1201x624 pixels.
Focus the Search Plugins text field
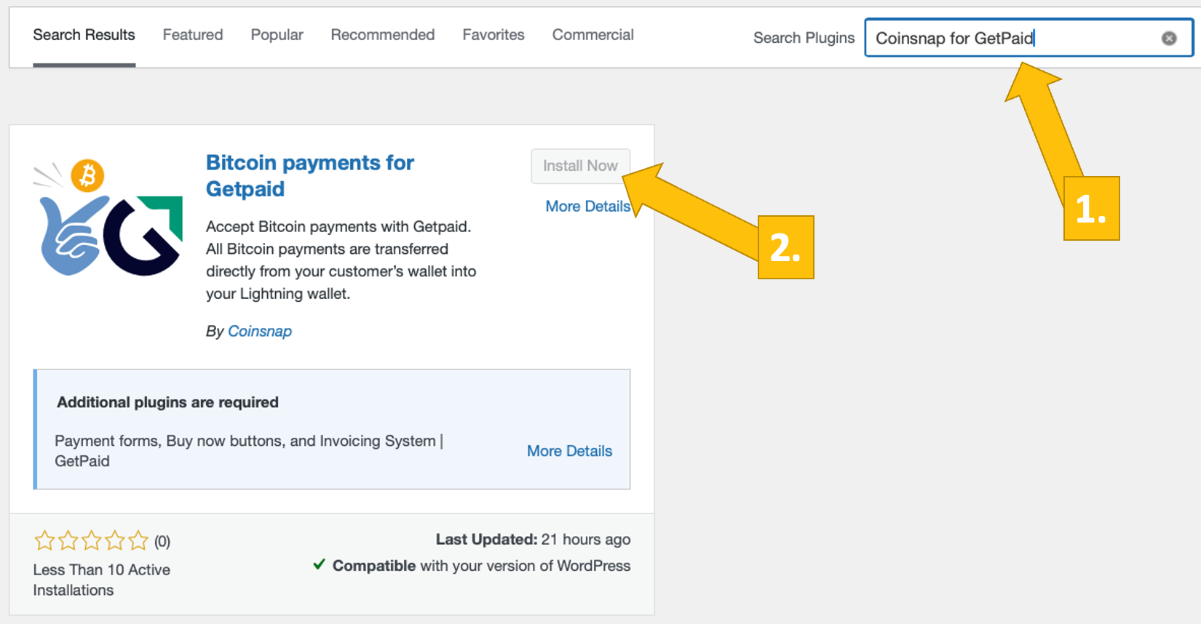click(1012, 39)
